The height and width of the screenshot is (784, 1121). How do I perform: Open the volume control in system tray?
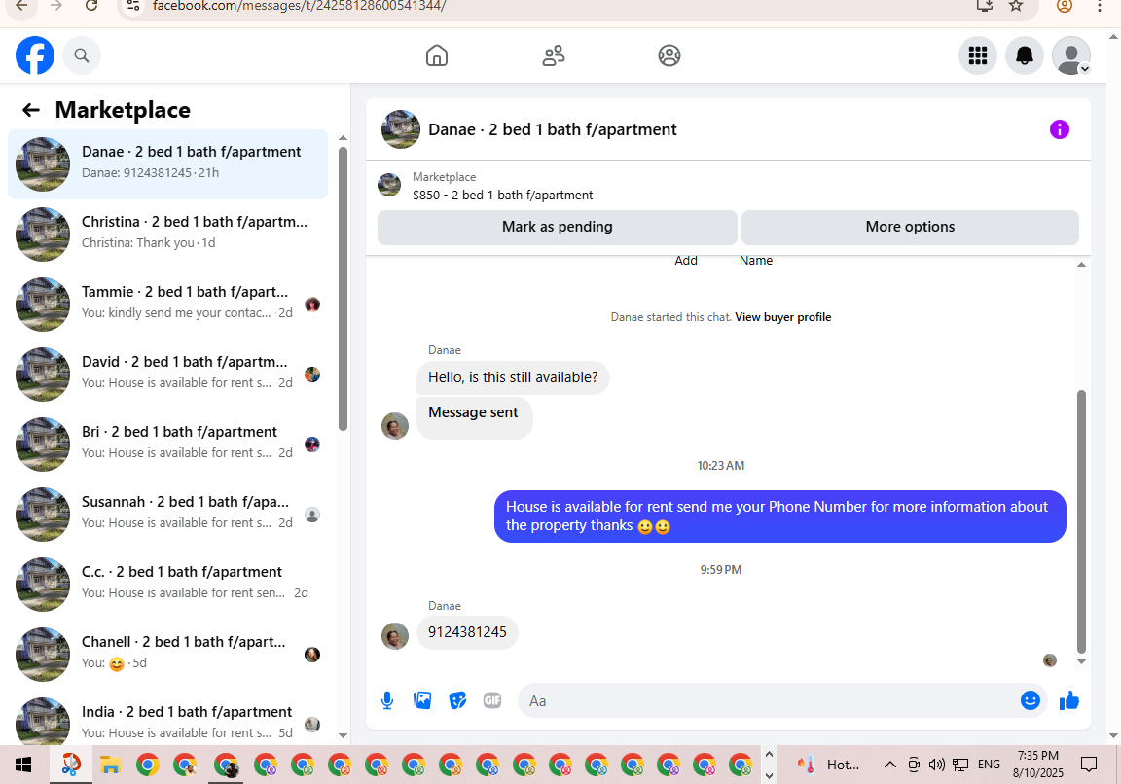936,765
